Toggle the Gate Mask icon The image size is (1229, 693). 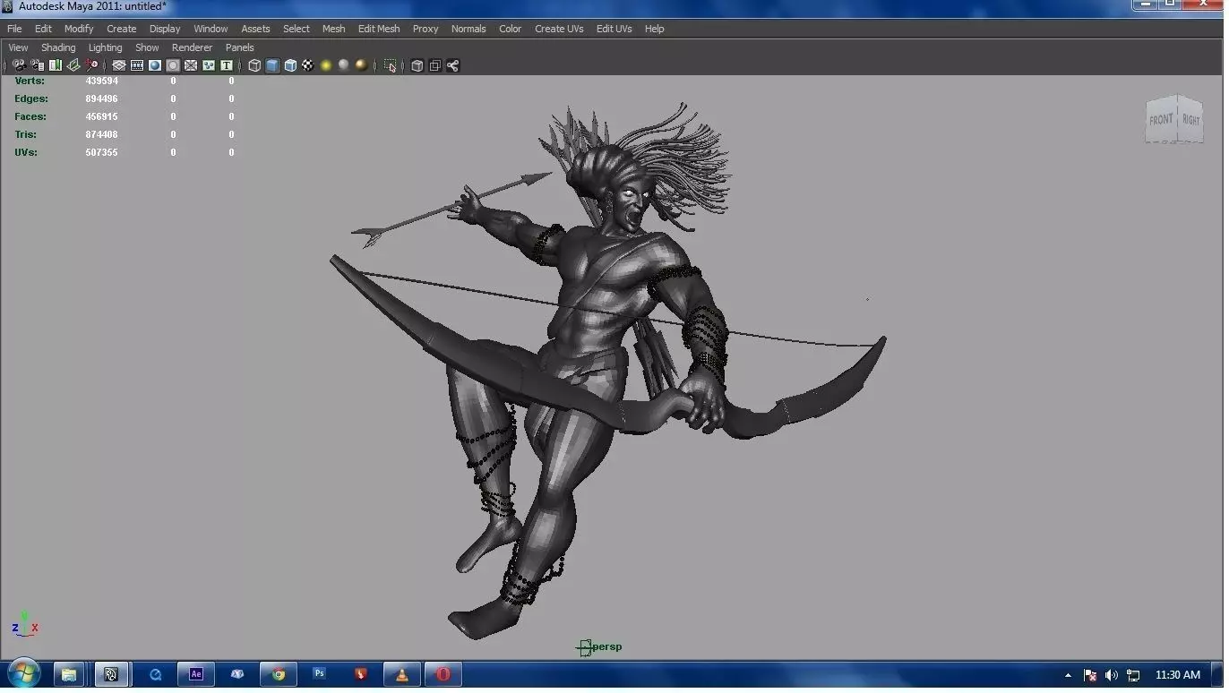173,65
